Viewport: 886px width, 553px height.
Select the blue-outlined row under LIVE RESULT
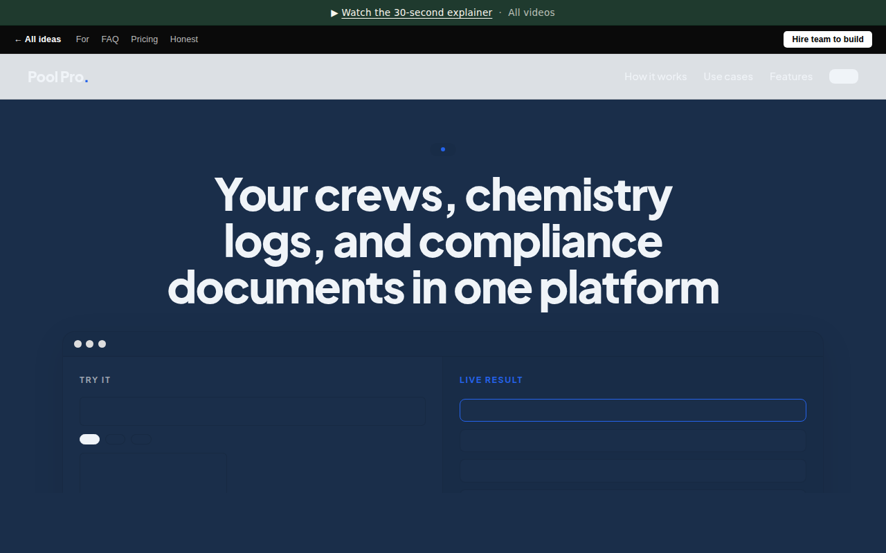point(633,410)
